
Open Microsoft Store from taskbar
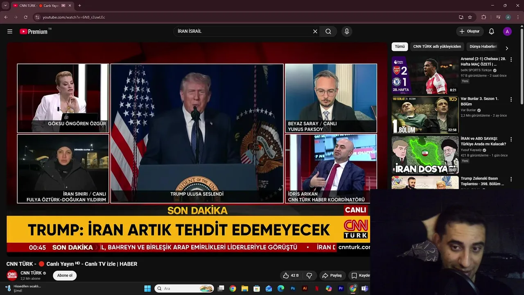[x=257, y=288]
